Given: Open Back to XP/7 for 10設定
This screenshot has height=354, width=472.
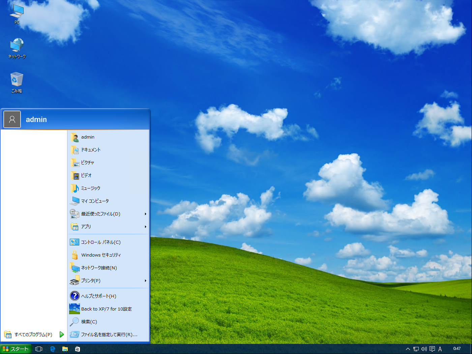Looking at the screenshot, I should coord(106,308).
